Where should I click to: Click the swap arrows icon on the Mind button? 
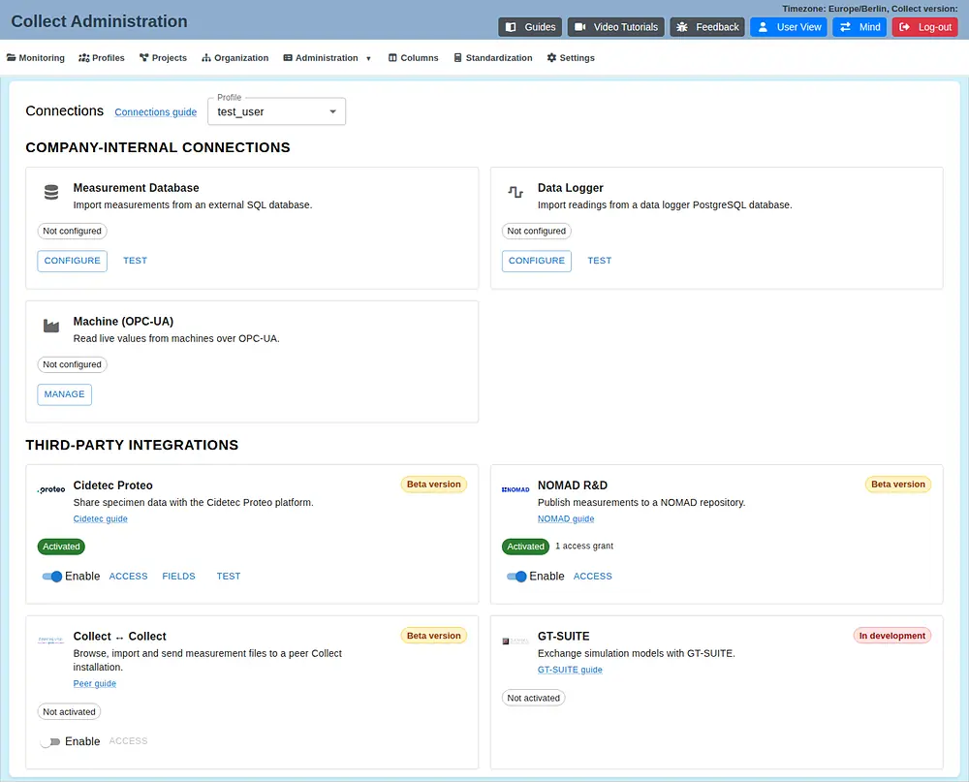[x=845, y=27]
